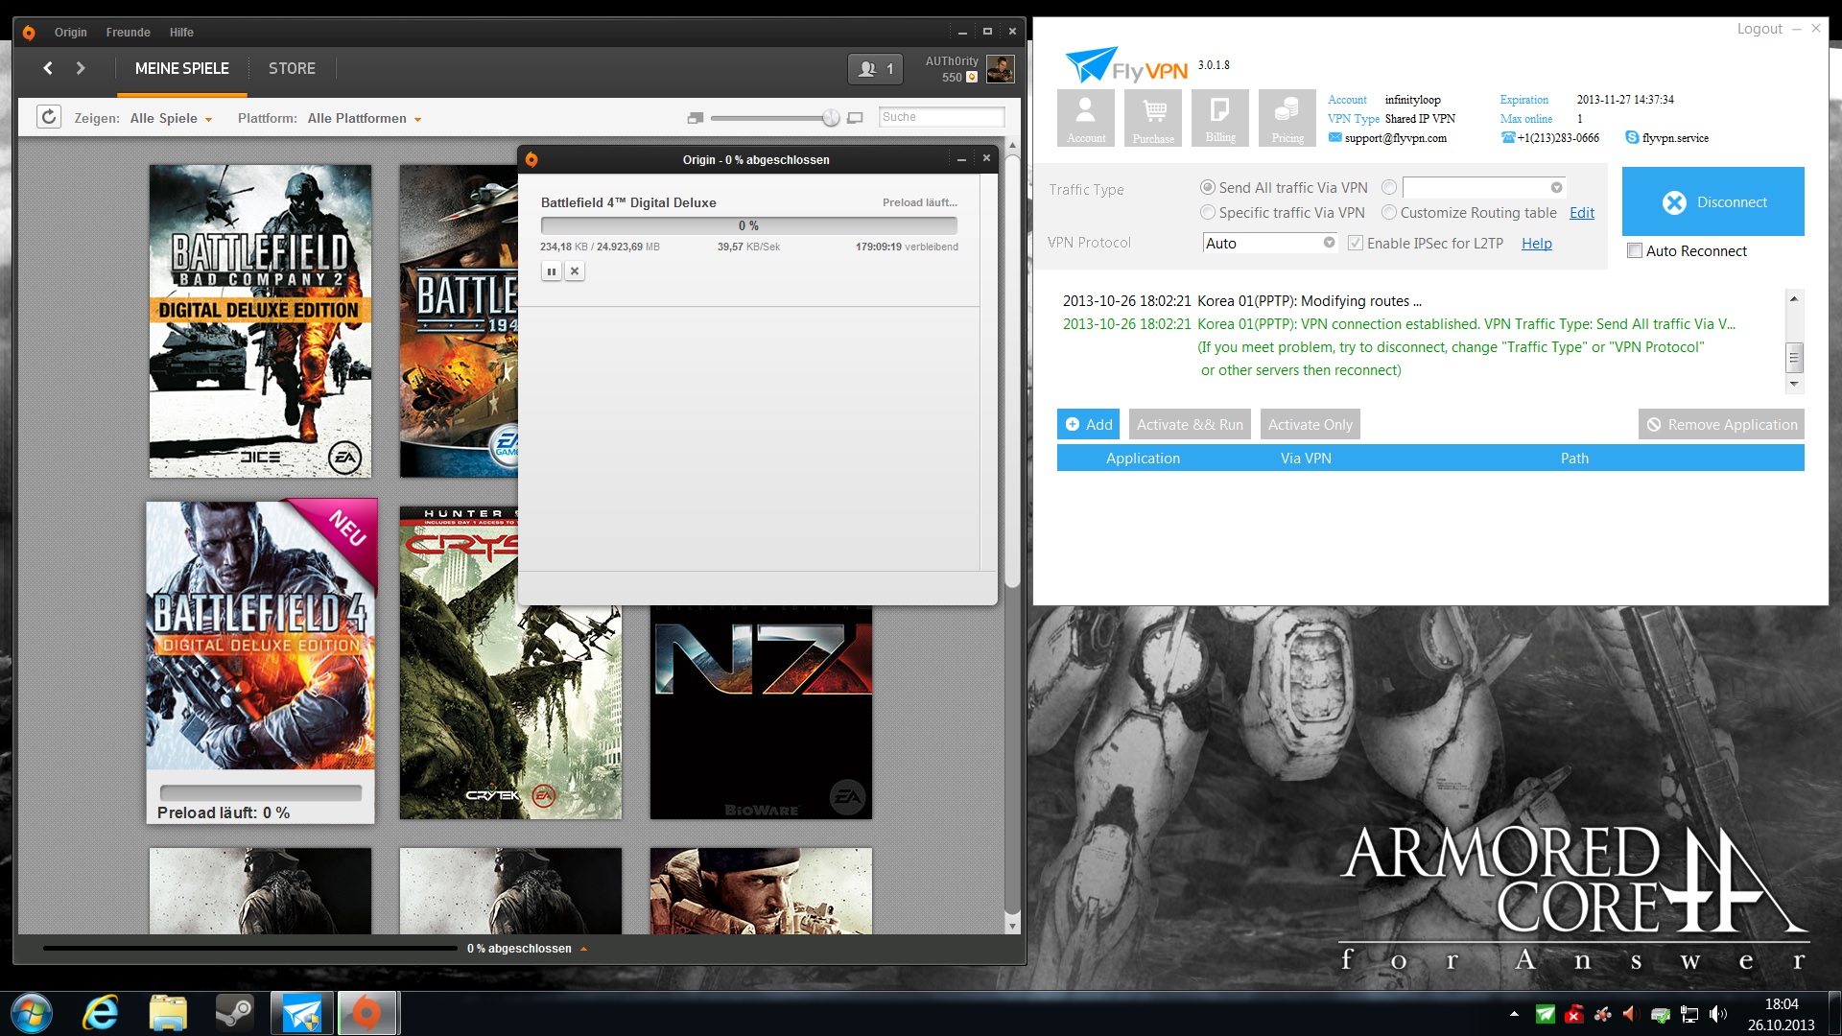This screenshot has width=1842, height=1036.
Task: Select radio button beside empty server dropdown
Action: pyautogui.click(x=1388, y=187)
